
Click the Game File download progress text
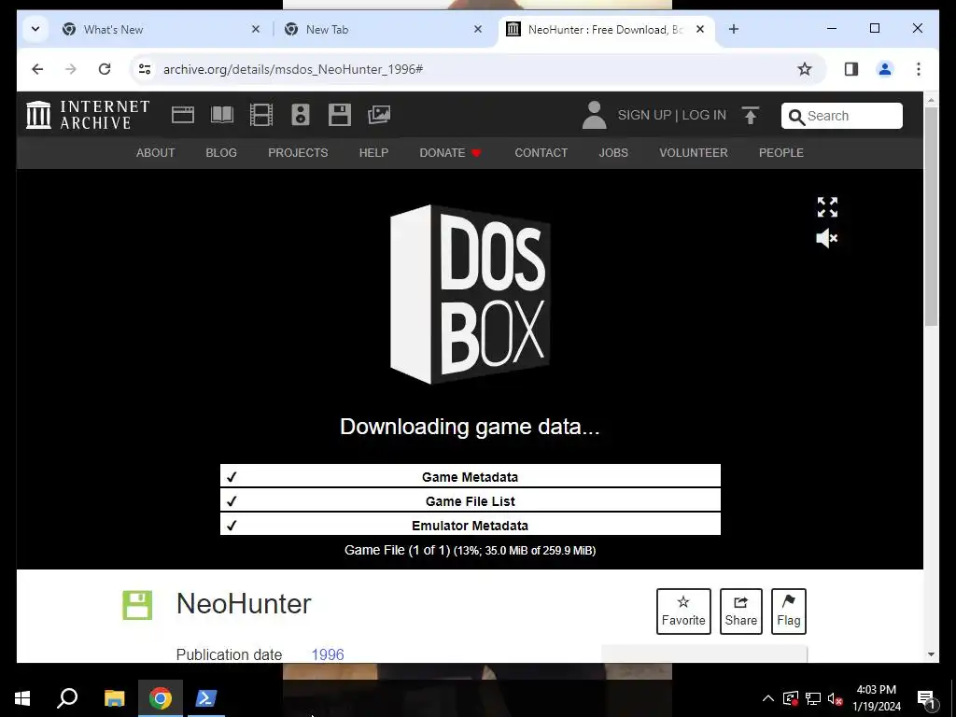(x=471, y=550)
